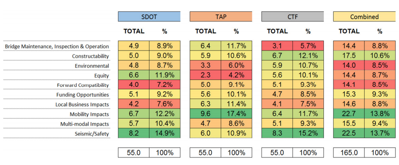Viewport: 399px width, 165px height.
Task: Select the Mobility Impacts row label
Action: (x=90, y=114)
